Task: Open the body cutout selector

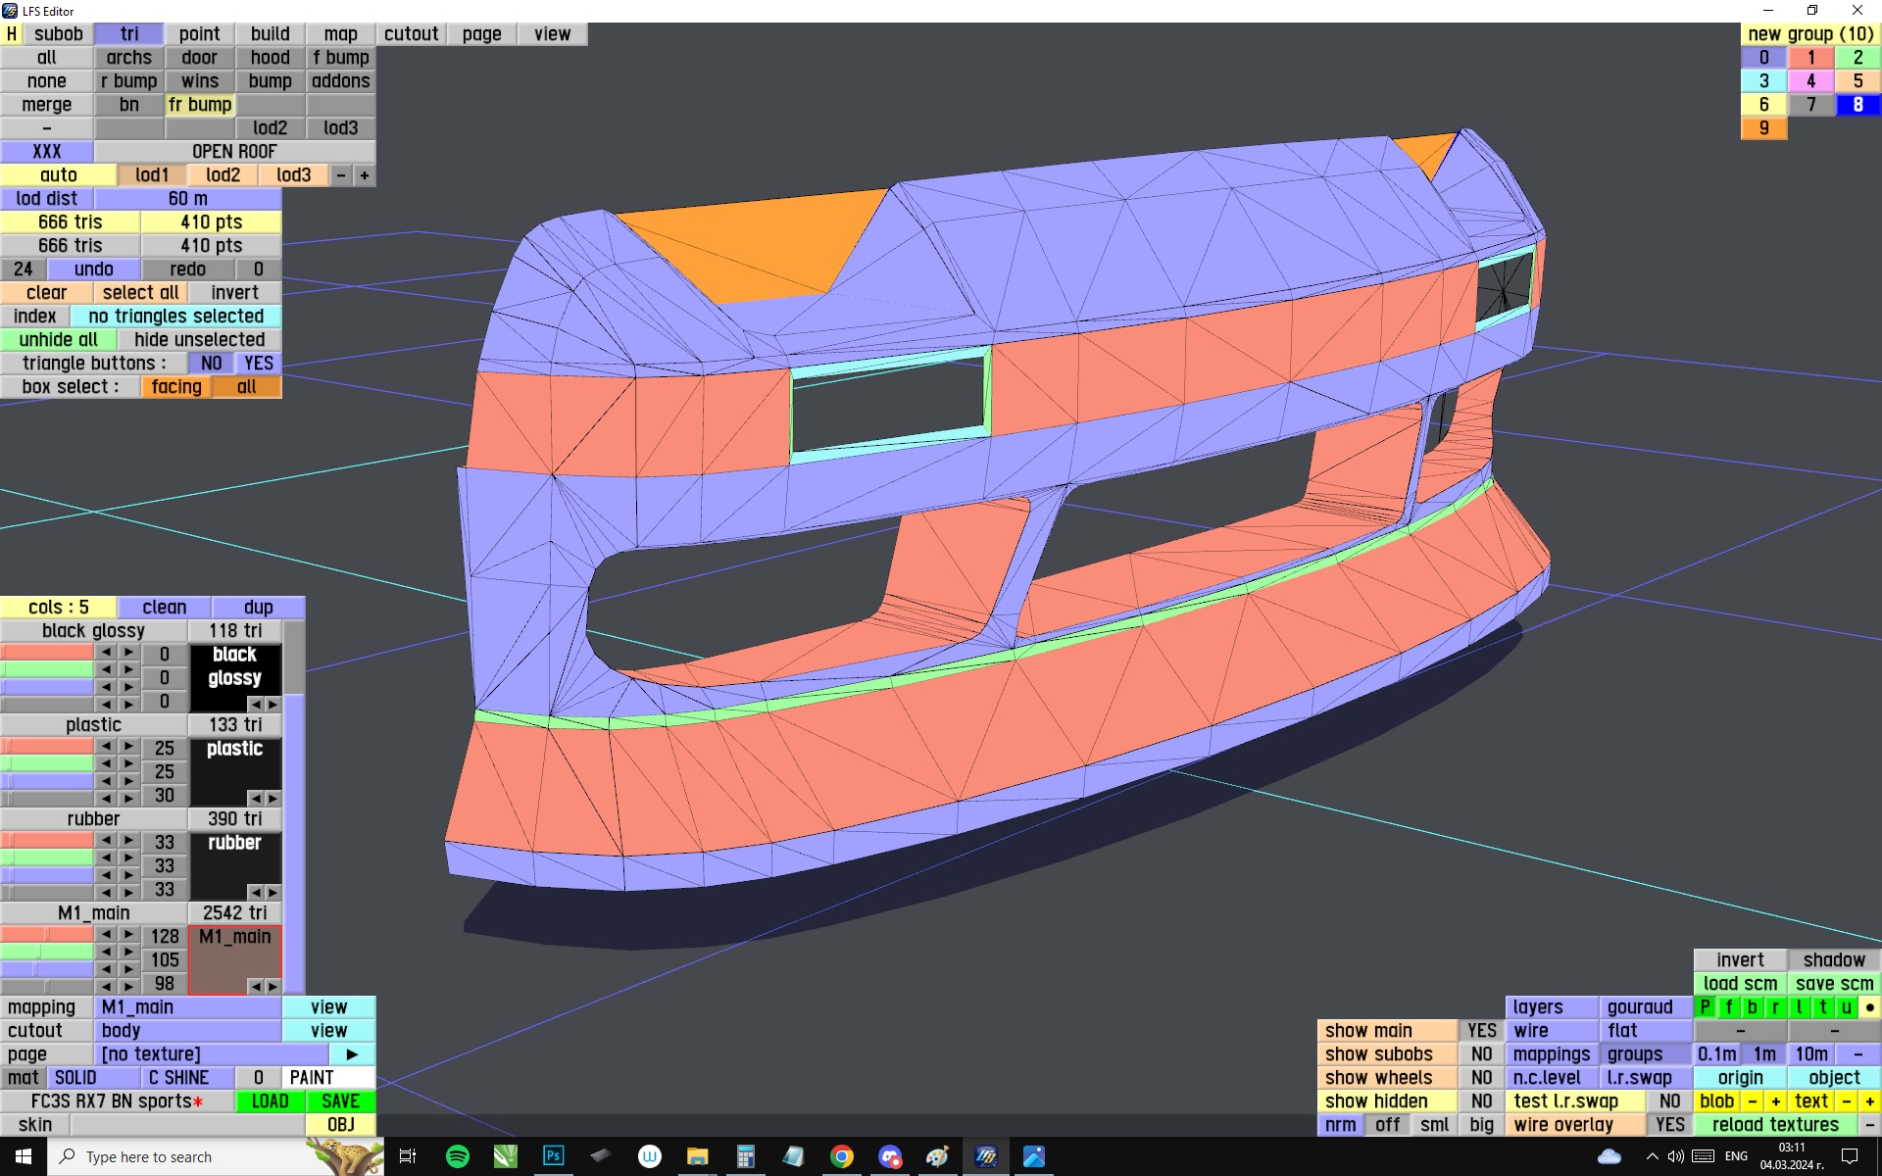Action: pos(187,1030)
